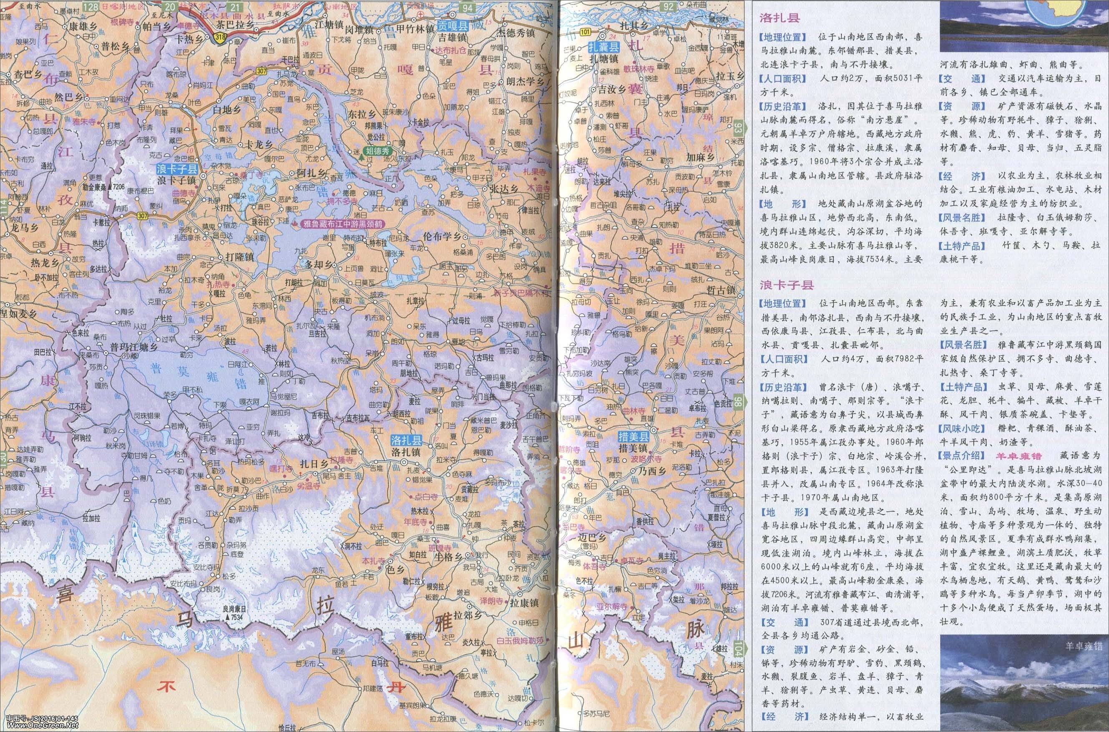Click the green tree icon beside 姐德秀

362,157
